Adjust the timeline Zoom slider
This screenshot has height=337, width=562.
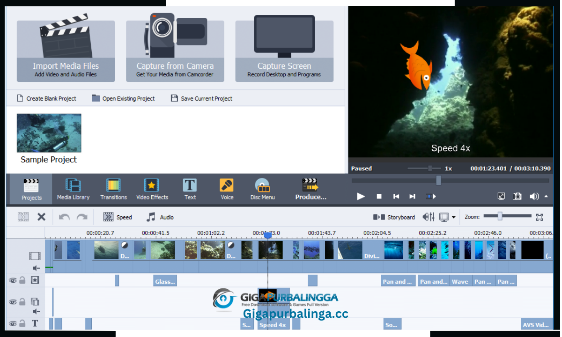click(x=500, y=216)
